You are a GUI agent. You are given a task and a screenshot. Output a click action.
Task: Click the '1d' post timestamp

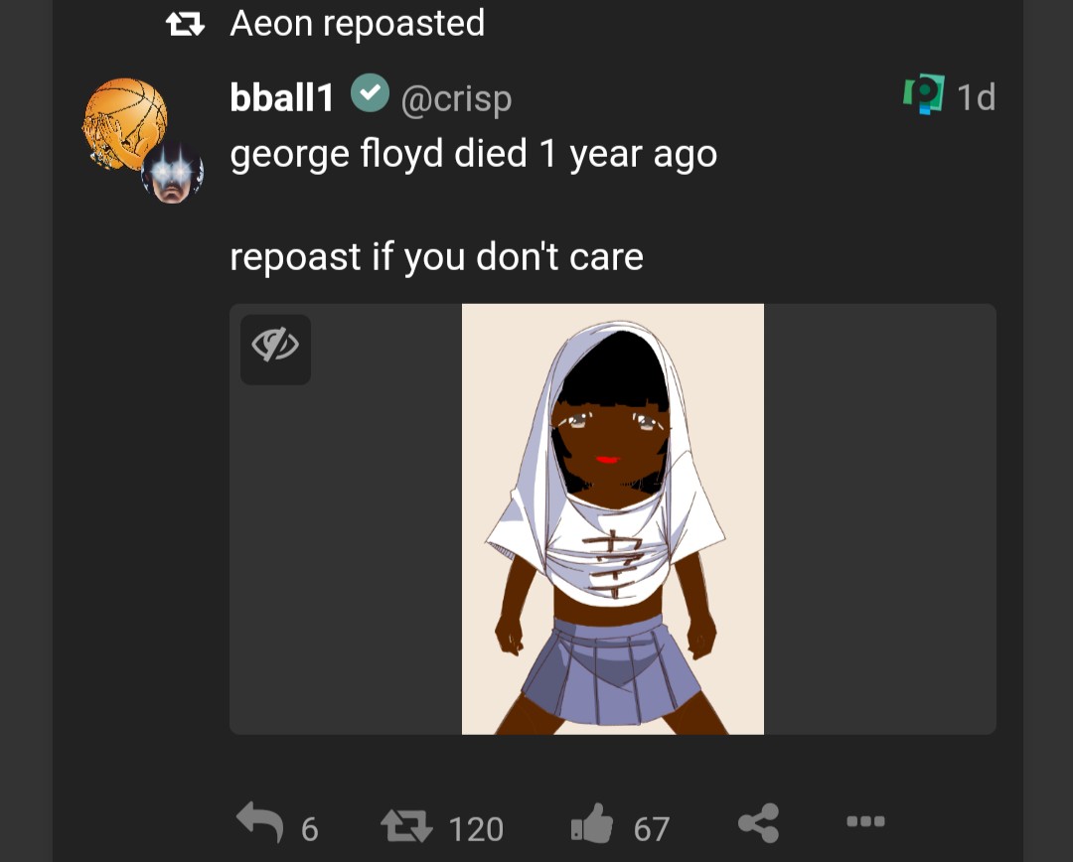976,97
